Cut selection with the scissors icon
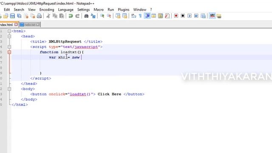 48,16
